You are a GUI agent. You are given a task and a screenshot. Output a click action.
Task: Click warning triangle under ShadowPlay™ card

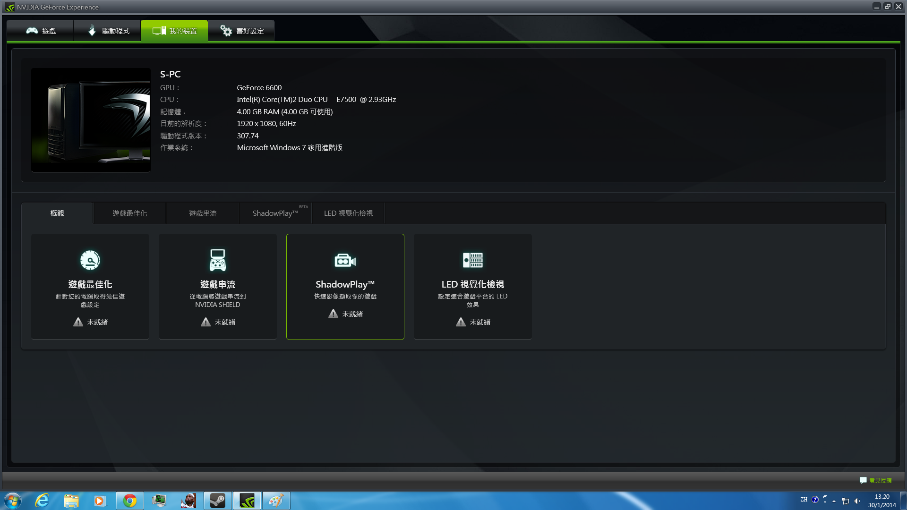click(334, 314)
